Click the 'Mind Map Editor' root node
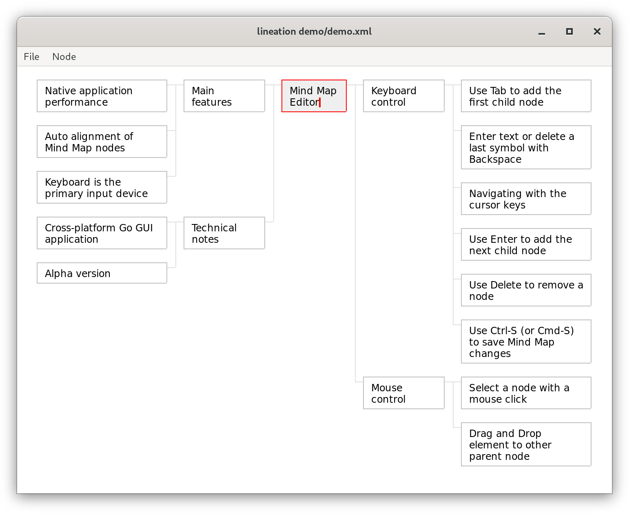 click(314, 96)
